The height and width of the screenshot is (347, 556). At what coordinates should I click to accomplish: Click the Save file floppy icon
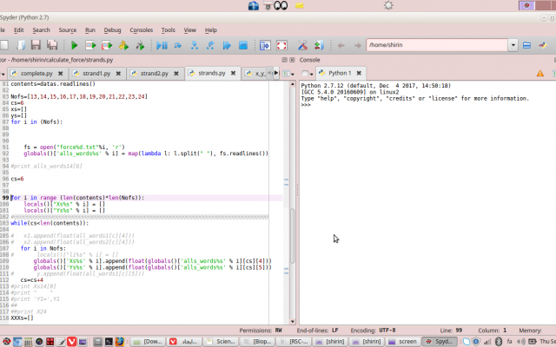click(x=36, y=45)
